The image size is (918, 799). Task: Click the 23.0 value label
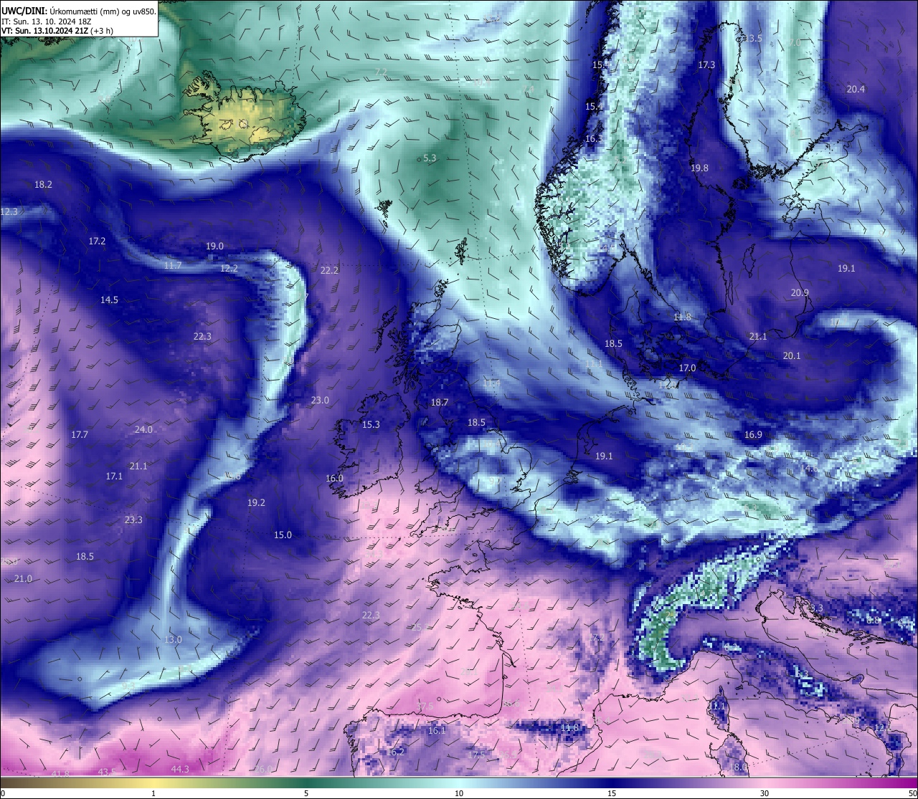tap(320, 401)
